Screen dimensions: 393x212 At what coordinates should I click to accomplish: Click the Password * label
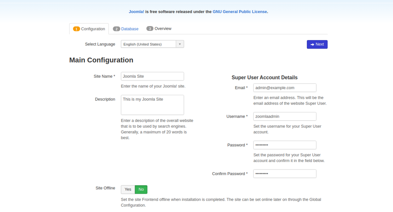237,145
